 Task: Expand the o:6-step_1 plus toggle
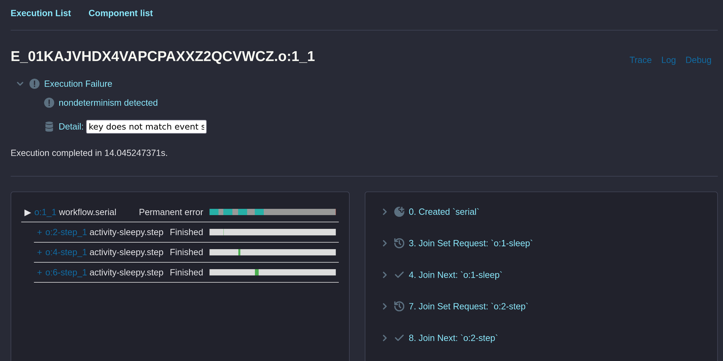[39, 272]
